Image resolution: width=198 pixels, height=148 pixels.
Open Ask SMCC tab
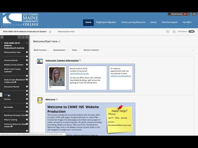click(x=187, y=22)
